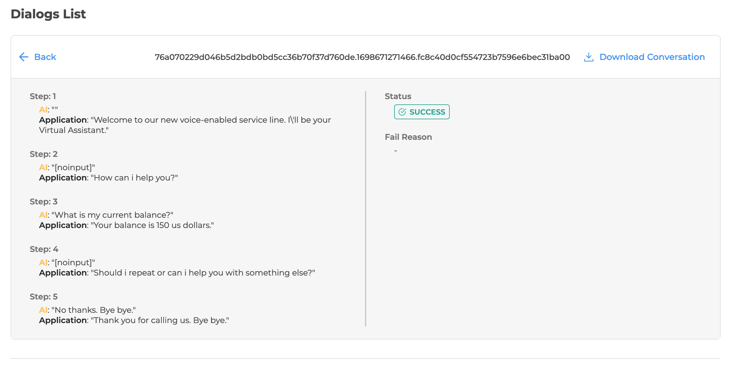Click the Dialogs List page title

tap(48, 14)
